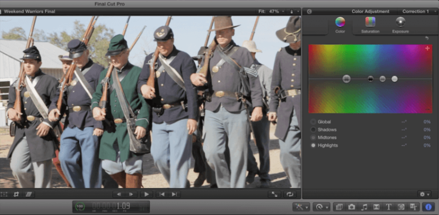This screenshot has height=215, width=439.
Task: Toggle the Inspector with the info button
Action: click(x=428, y=207)
